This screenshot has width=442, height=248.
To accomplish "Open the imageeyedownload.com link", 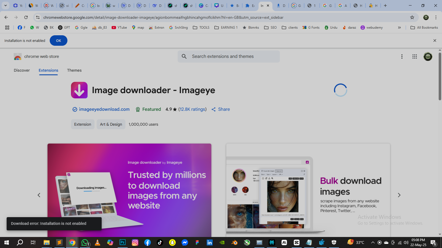I will (104, 109).
